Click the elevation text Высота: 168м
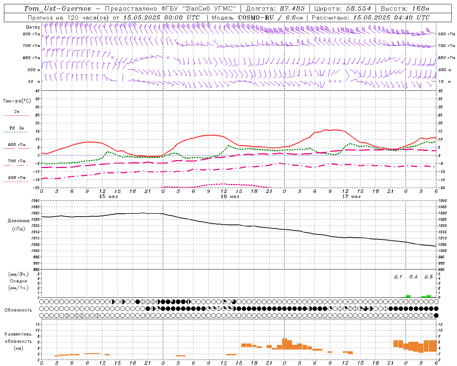This screenshot has height=366, width=457. tap(405, 9)
